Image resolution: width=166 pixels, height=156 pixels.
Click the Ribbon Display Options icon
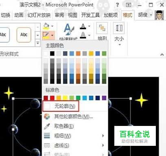coord(128,5)
